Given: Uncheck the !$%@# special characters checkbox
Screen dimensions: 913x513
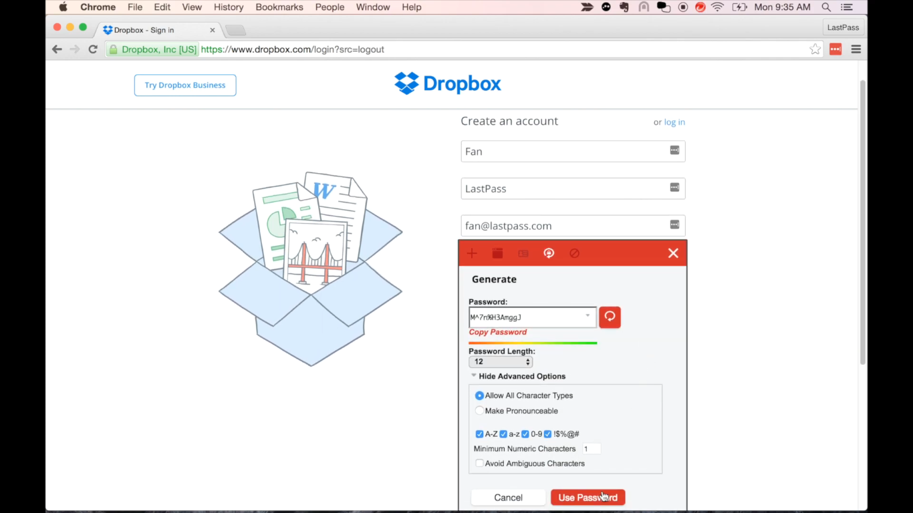Looking at the screenshot, I should click(547, 434).
